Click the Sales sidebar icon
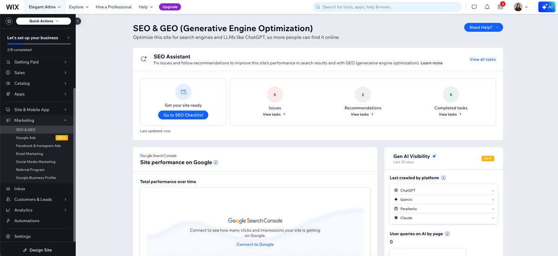Image resolution: width=558 pixels, height=256 pixels. pyautogui.click(x=9, y=72)
